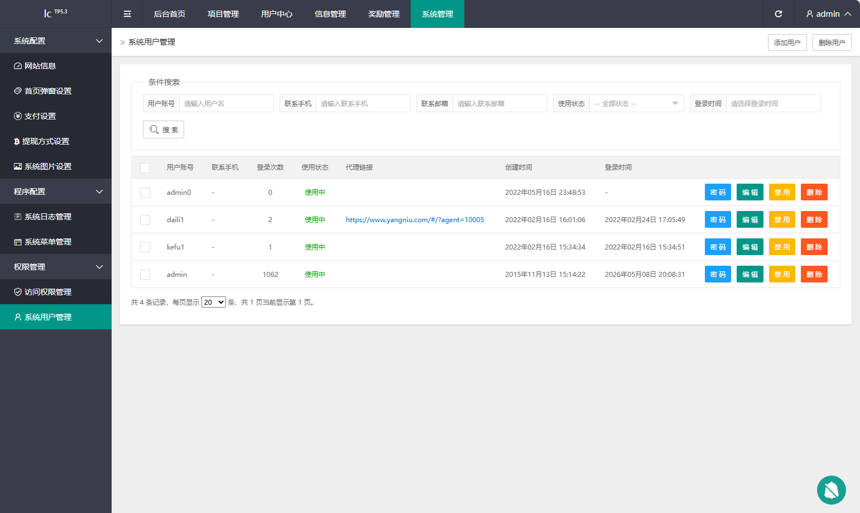
Task: Open the daili1 agent link
Action: (415, 220)
